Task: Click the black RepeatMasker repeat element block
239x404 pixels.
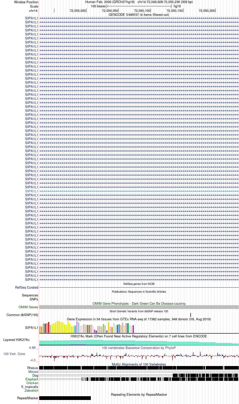Action: tap(65, 398)
